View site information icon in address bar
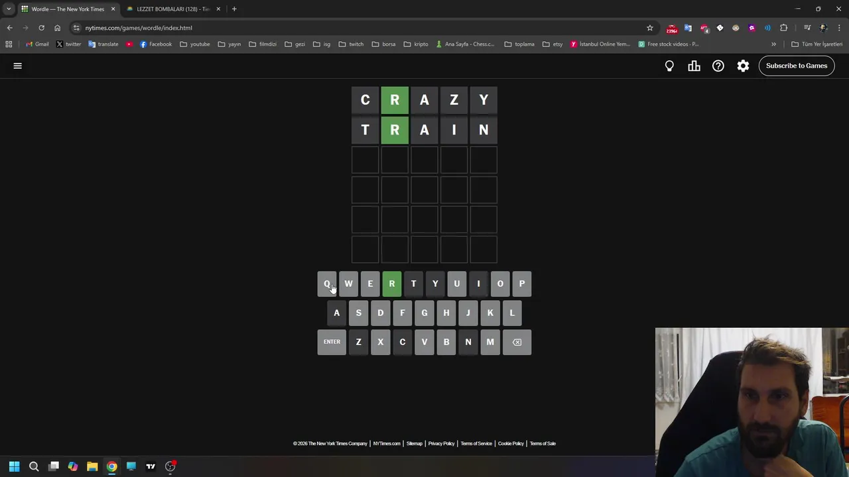This screenshot has width=849, height=477. [x=77, y=28]
